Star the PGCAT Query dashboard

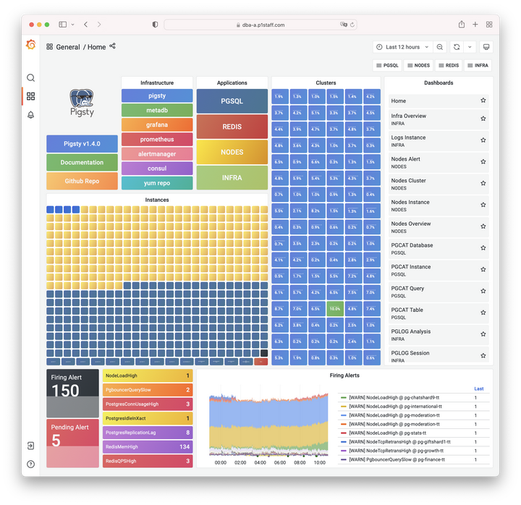click(483, 291)
